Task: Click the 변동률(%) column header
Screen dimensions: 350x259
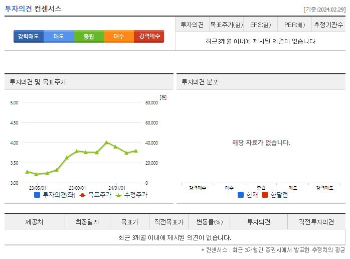Action: (x=210, y=222)
